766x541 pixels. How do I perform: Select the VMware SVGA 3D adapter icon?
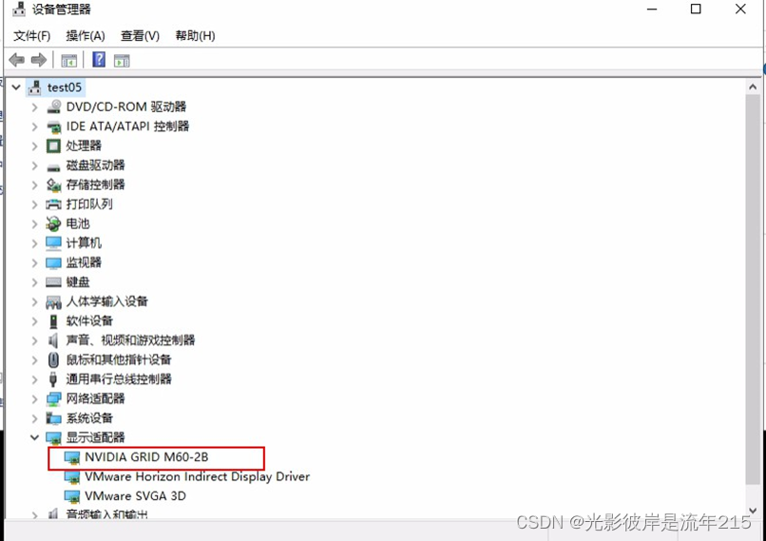pos(72,496)
